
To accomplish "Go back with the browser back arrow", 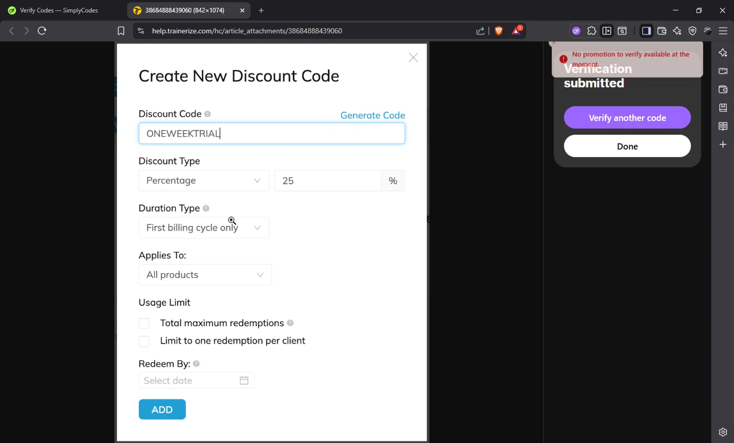I will pyautogui.click(x=12, y=31).
